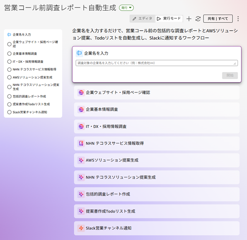This screenshot has width=247, height=240.
Task: Click document icon on NHN テコラスサービス情報取得 card
Action: (81, 143)
